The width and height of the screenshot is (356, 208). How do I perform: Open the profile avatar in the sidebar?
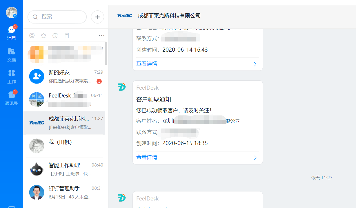12,12
